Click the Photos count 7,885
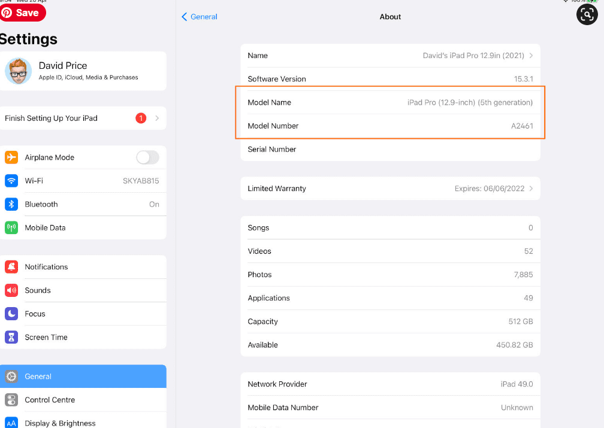Viewport: 604px width, 428px height. pyautogui.click(x=524, y=275)
